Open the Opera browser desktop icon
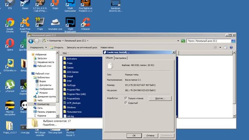This screenshot has width=249, height=140. point(10,45)
